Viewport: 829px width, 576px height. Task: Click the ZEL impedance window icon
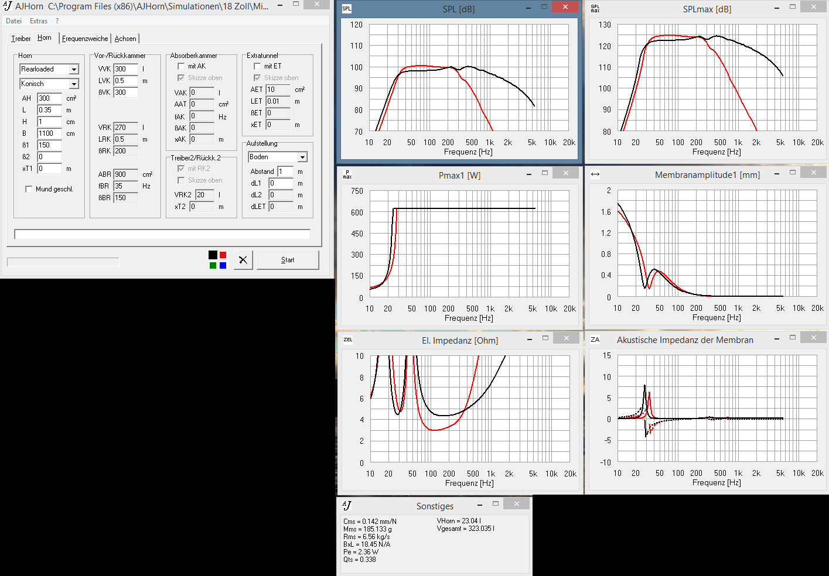(x=348, y=340)
